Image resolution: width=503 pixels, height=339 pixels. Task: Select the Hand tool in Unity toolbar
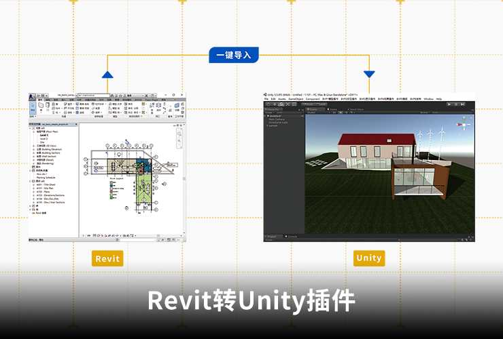268,104
